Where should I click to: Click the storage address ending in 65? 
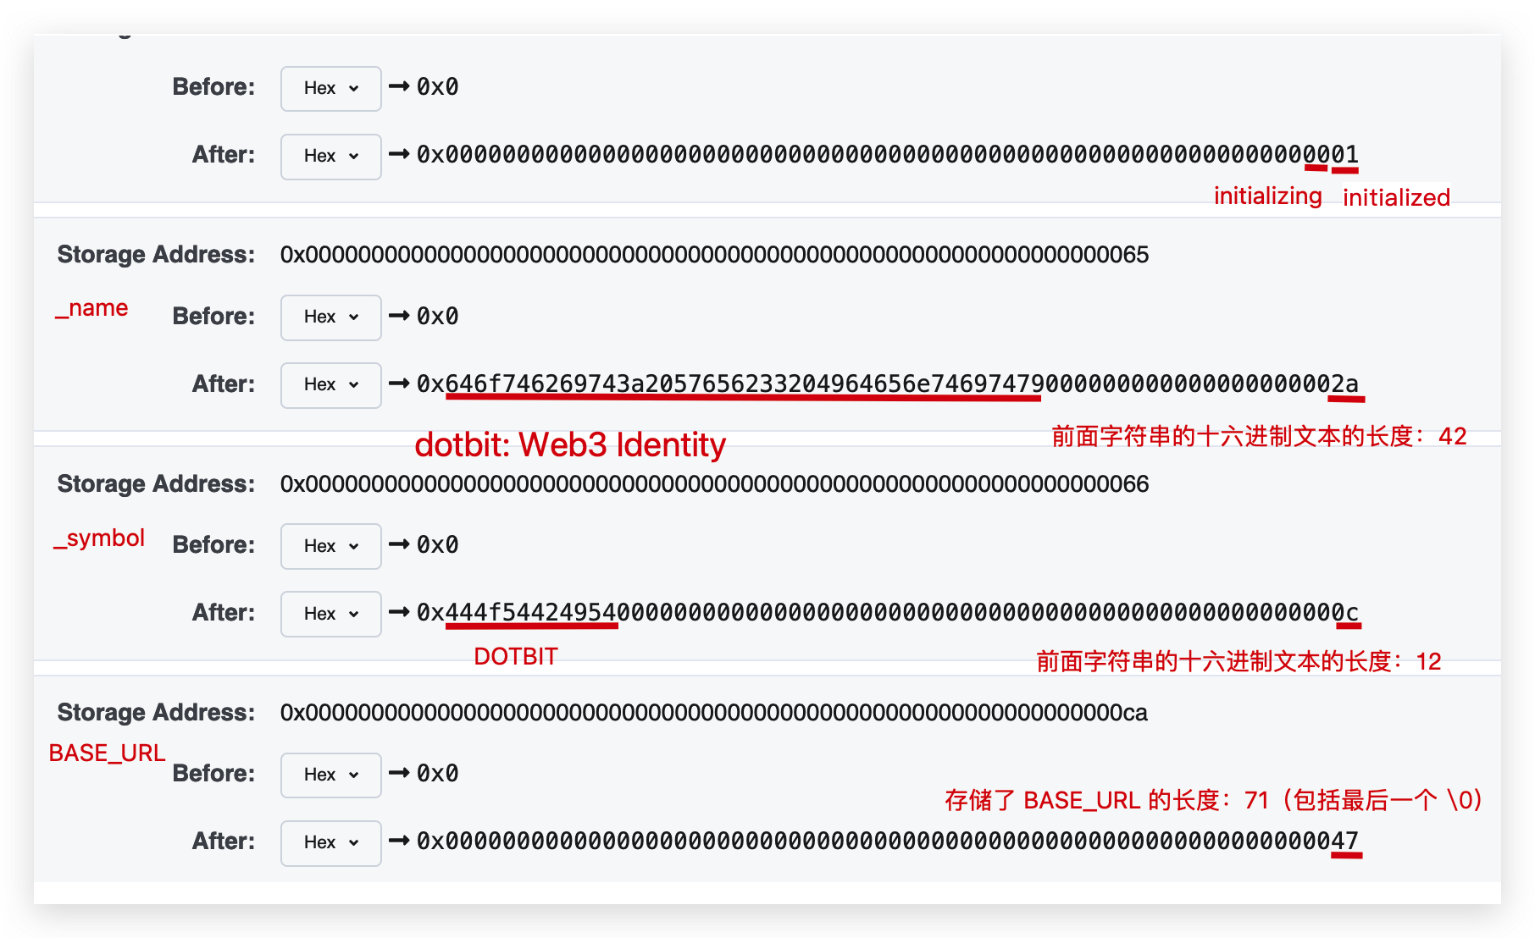point(714,255)
